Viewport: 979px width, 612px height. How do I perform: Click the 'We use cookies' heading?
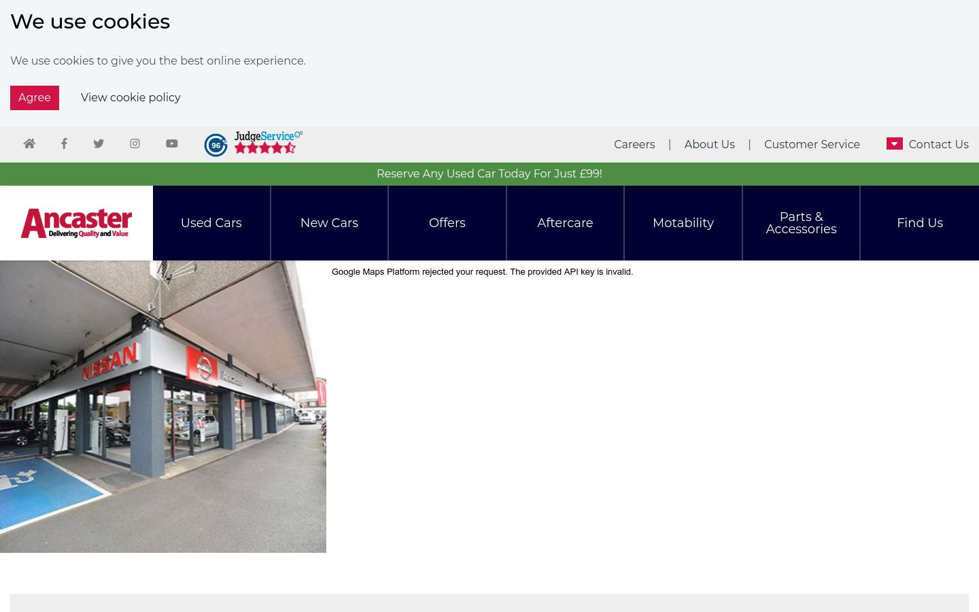coord(90,22)
